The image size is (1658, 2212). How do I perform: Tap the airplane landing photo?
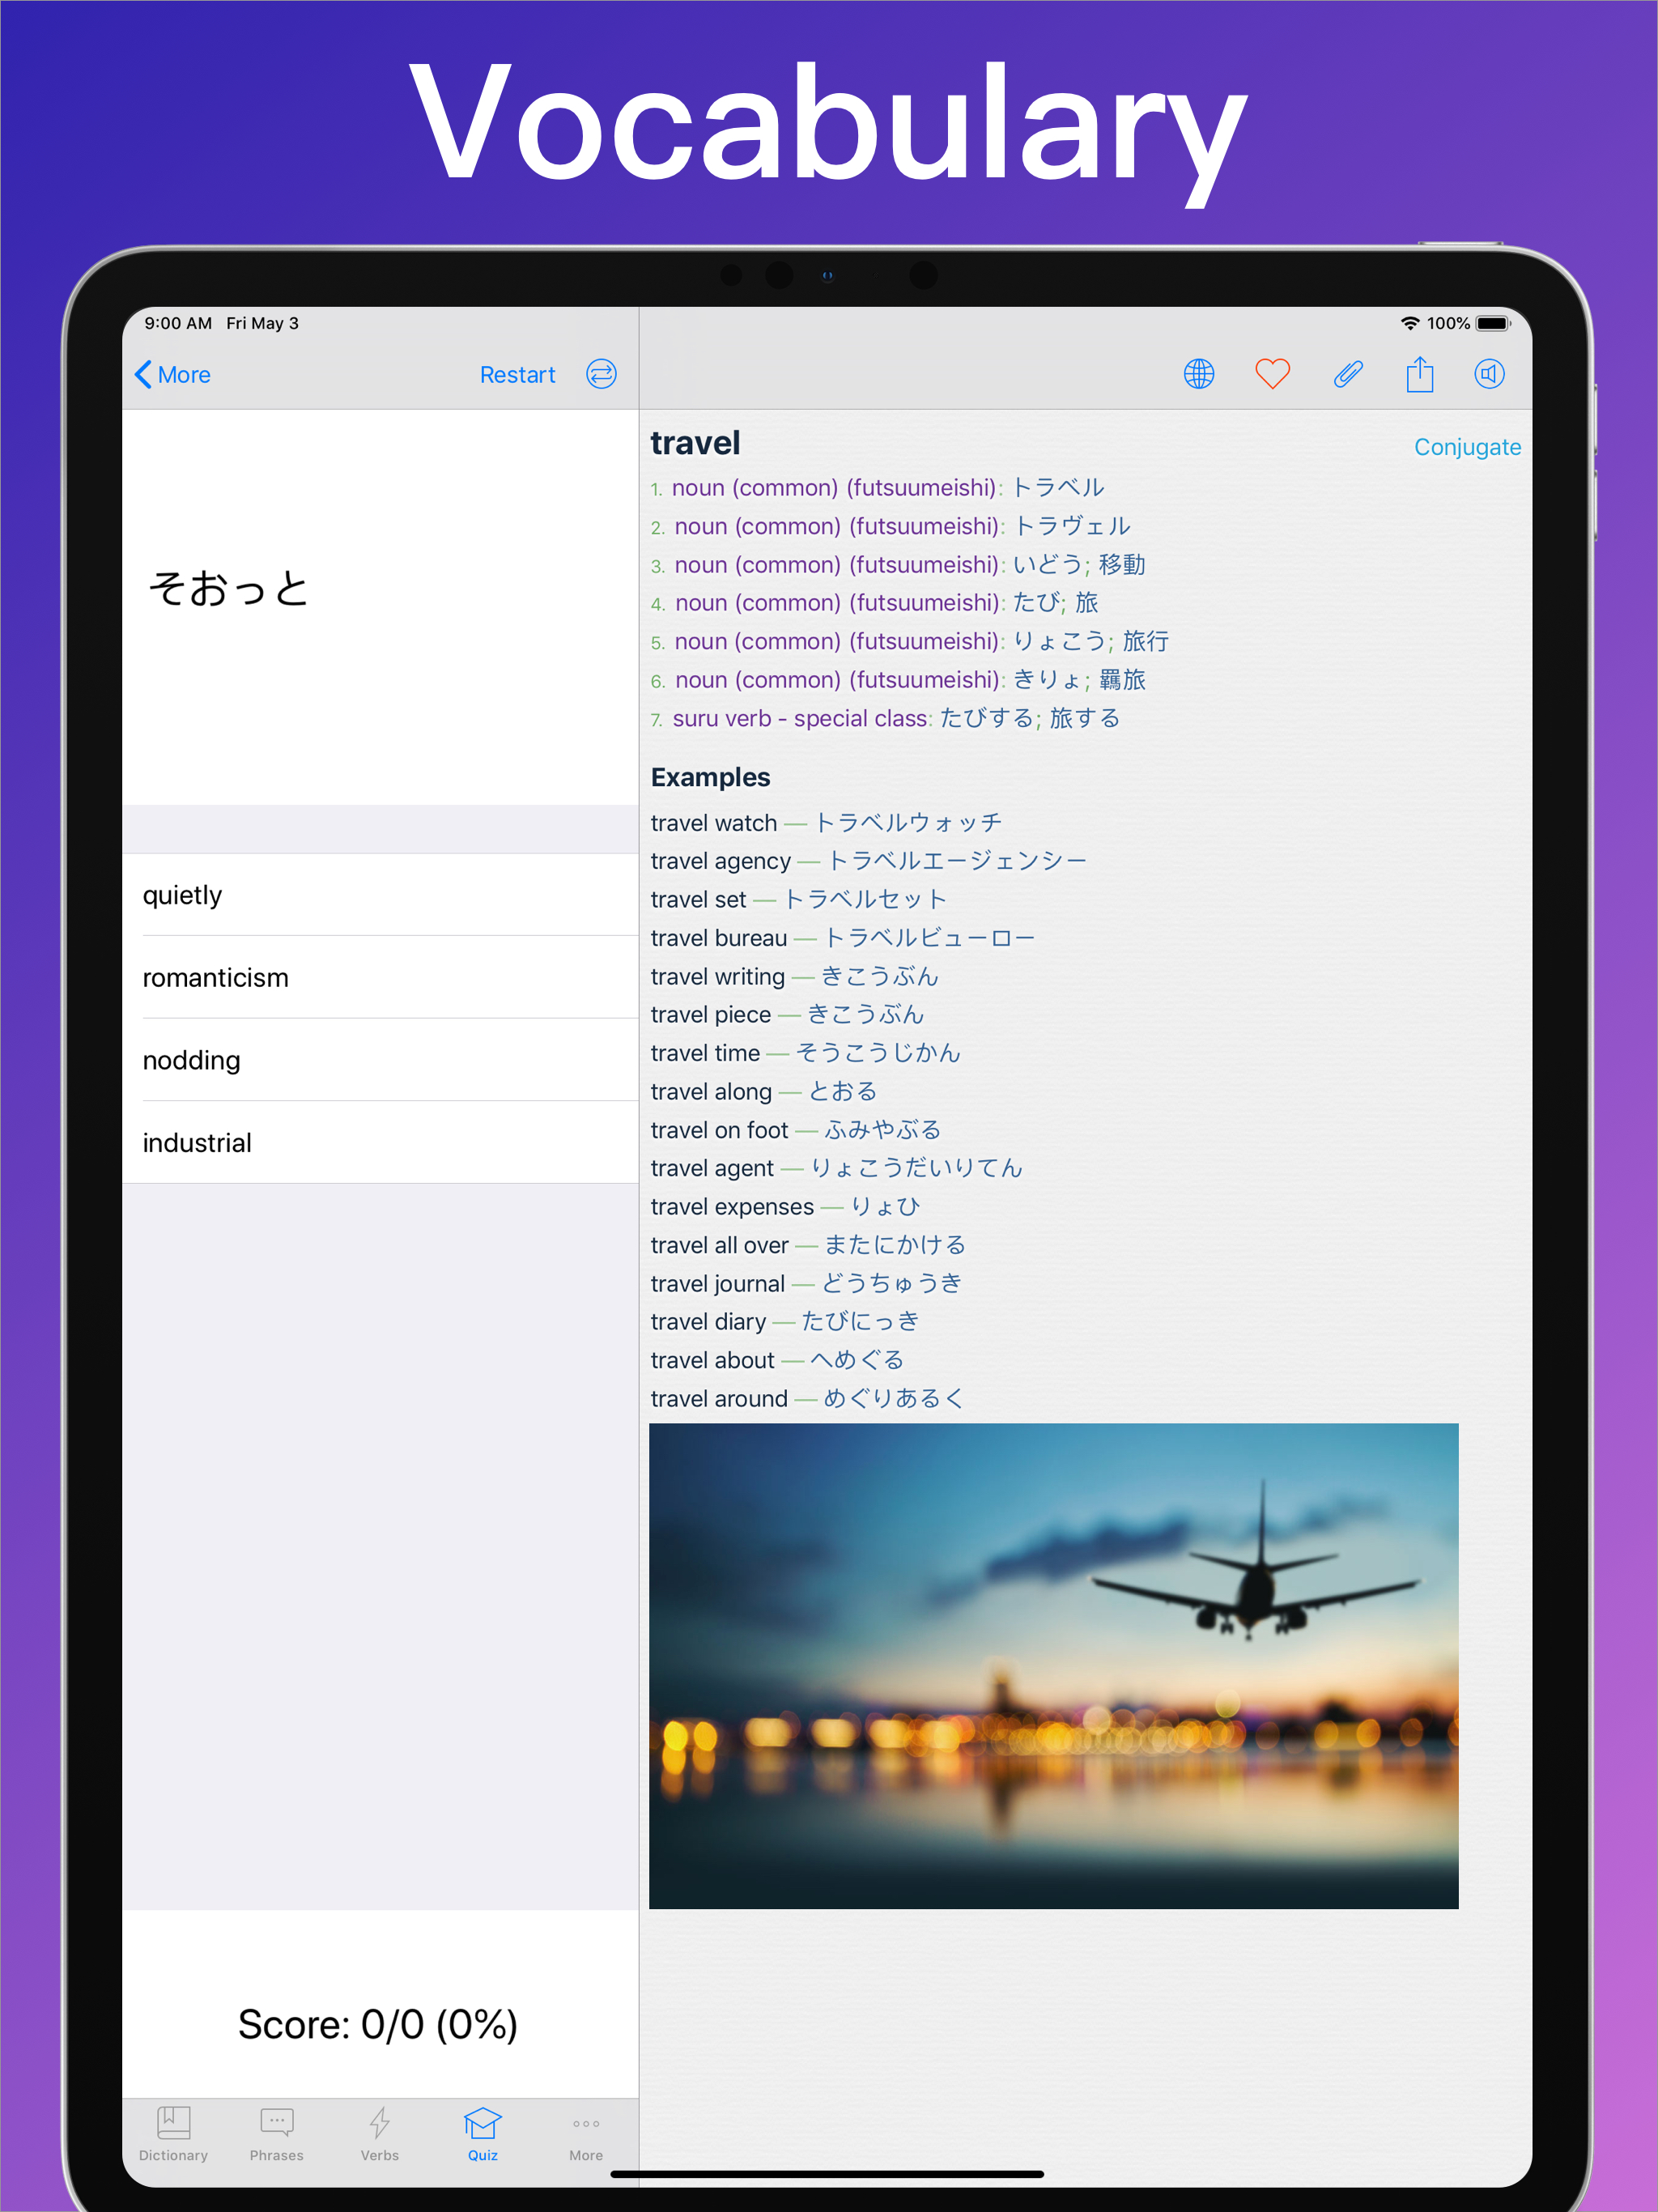coord(1053,1666)
